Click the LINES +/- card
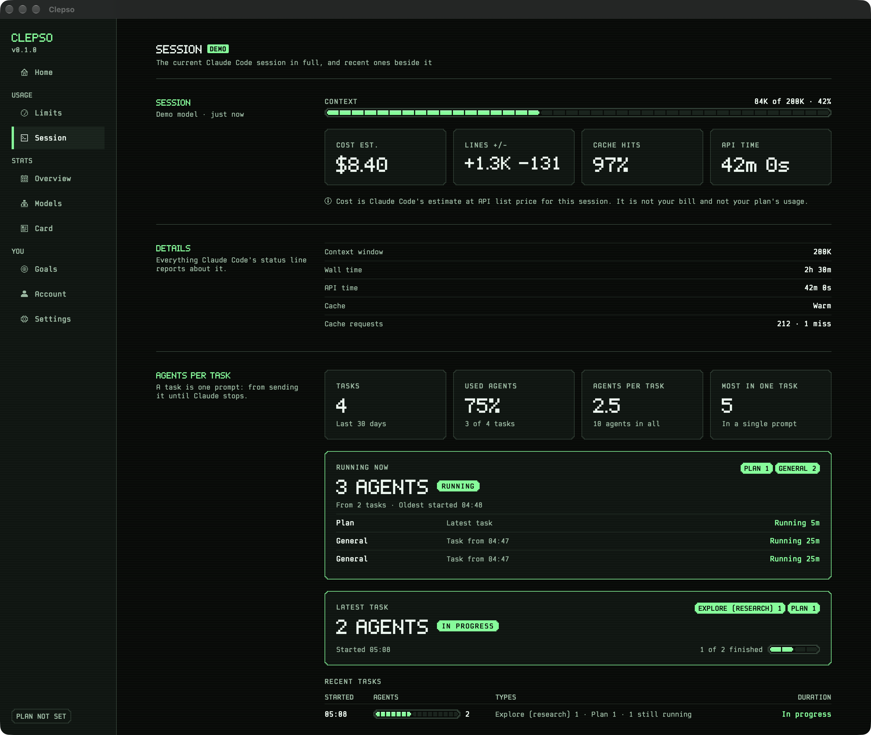The image size is (871, 735). coord(513,157)
